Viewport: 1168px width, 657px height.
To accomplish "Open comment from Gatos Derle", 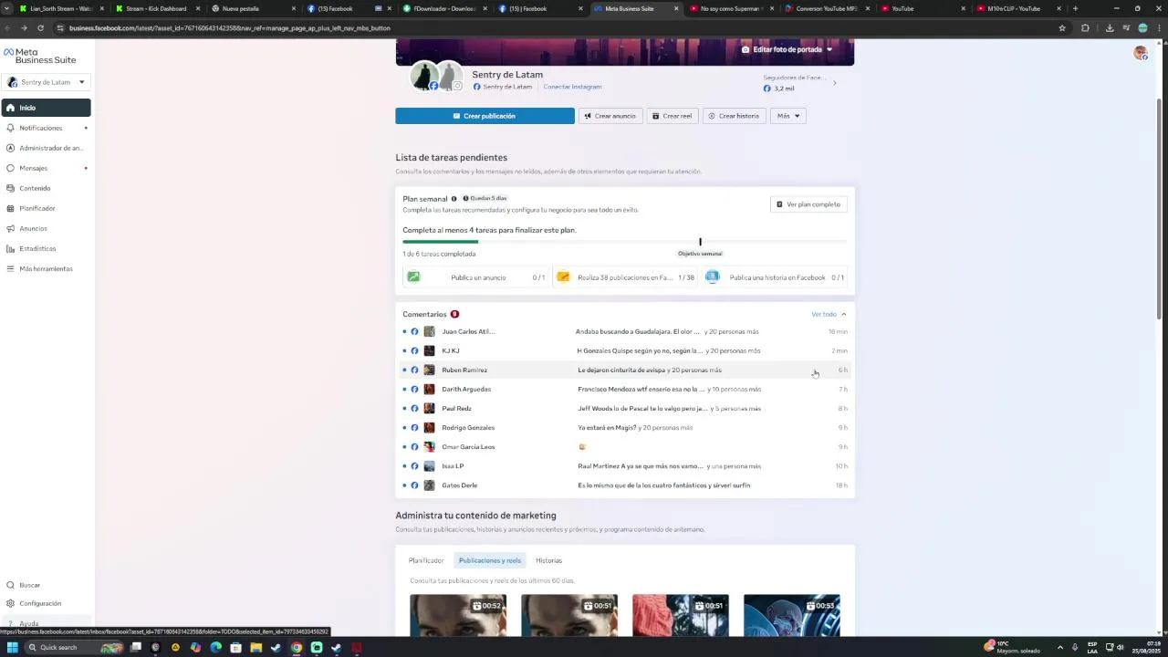I will click(x=625, y=485).
